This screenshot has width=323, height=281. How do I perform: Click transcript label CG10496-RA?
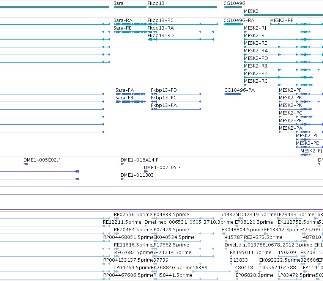239,20
